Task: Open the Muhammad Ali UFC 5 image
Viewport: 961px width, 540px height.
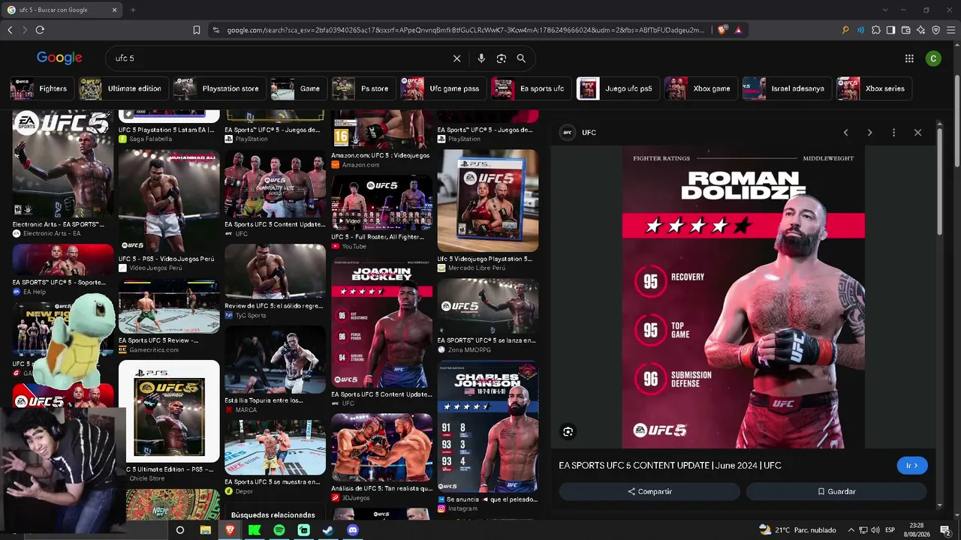Action: (169, 201)
